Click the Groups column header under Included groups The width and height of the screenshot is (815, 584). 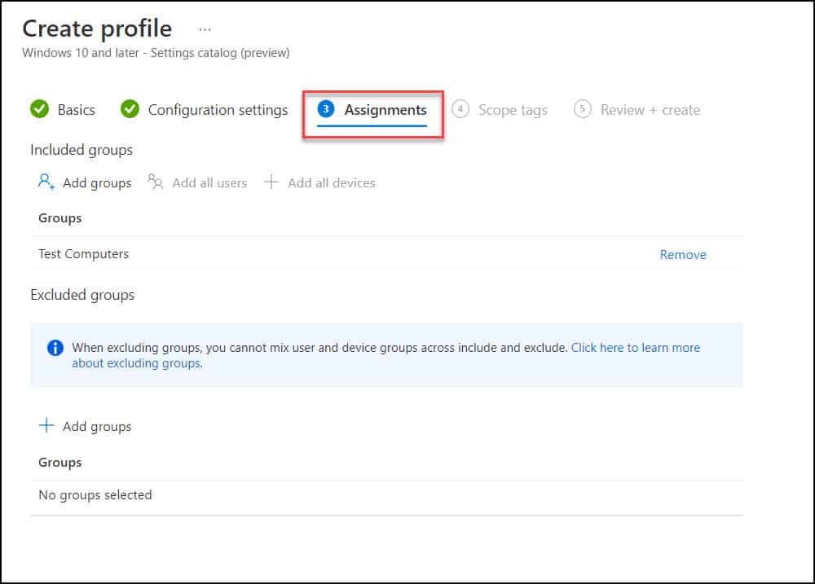[x=60, y=219]
